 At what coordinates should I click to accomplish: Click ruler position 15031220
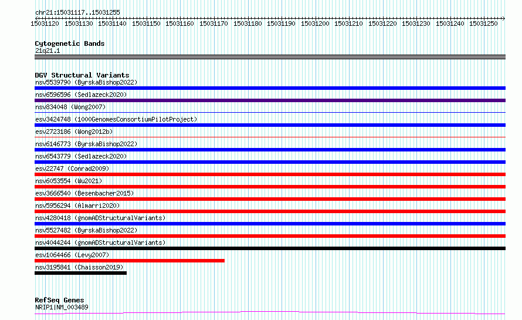click(382, 23)
